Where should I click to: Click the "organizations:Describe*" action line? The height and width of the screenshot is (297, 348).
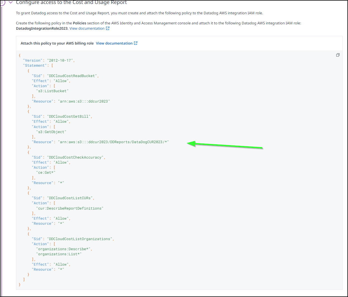point(64,249)
